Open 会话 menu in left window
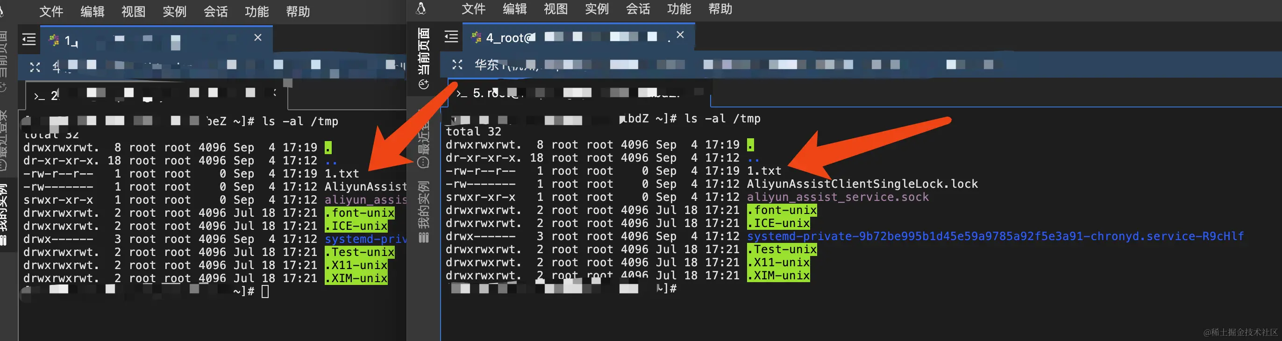Viewport: 1282px width, 341px height. [x=216, y=12]
